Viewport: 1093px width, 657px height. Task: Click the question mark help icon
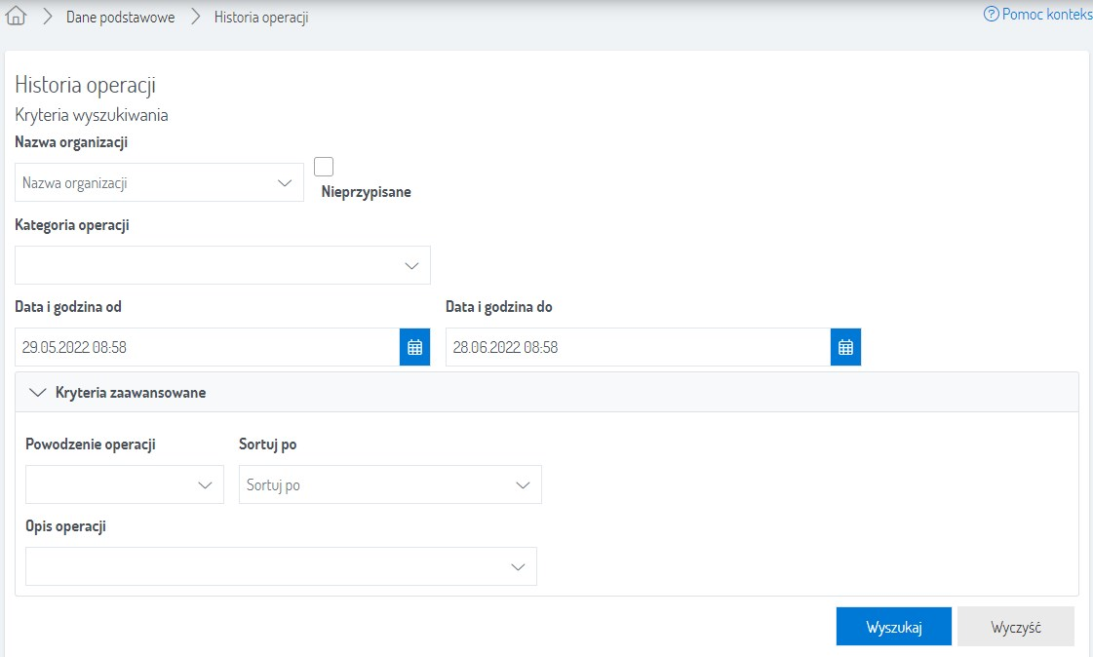click(992, 15)
